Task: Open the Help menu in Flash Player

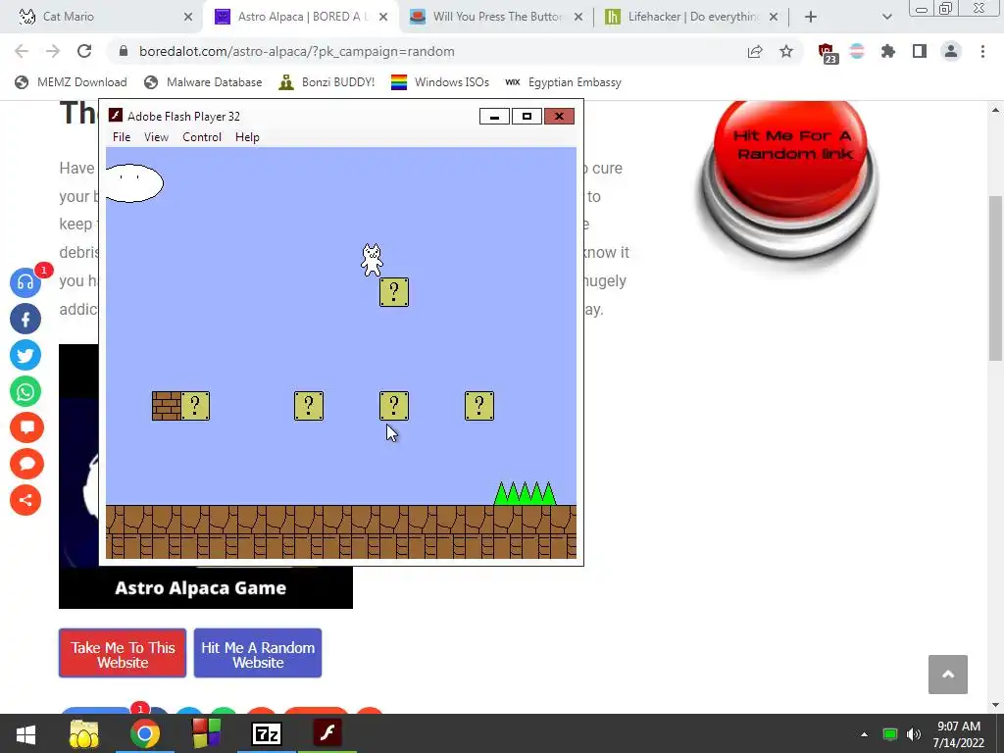Action: pos(247,137)
